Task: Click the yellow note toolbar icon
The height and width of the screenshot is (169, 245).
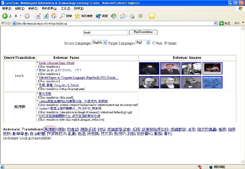Action: (152, 16)
